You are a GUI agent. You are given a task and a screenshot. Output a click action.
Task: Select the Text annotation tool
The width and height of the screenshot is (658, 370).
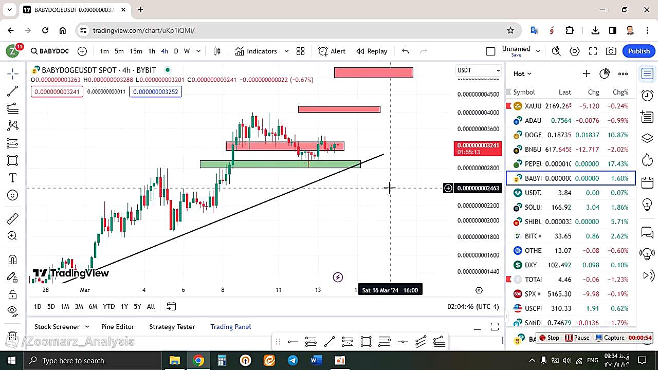pyautogui.click(x=13, y=178)
